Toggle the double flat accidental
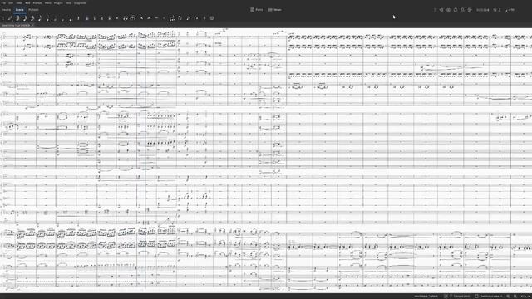Viewport: 532px width, 299px height. 86,18
